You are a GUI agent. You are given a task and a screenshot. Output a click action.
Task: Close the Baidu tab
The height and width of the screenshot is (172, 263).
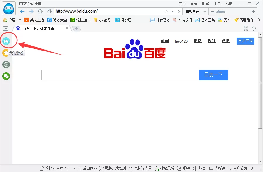tap(67, 28)
